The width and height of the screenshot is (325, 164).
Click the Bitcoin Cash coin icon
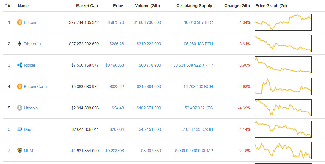point(20,86)
